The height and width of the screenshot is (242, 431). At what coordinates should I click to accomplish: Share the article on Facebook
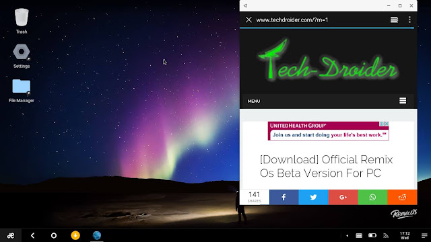click(x=284, y=197)
